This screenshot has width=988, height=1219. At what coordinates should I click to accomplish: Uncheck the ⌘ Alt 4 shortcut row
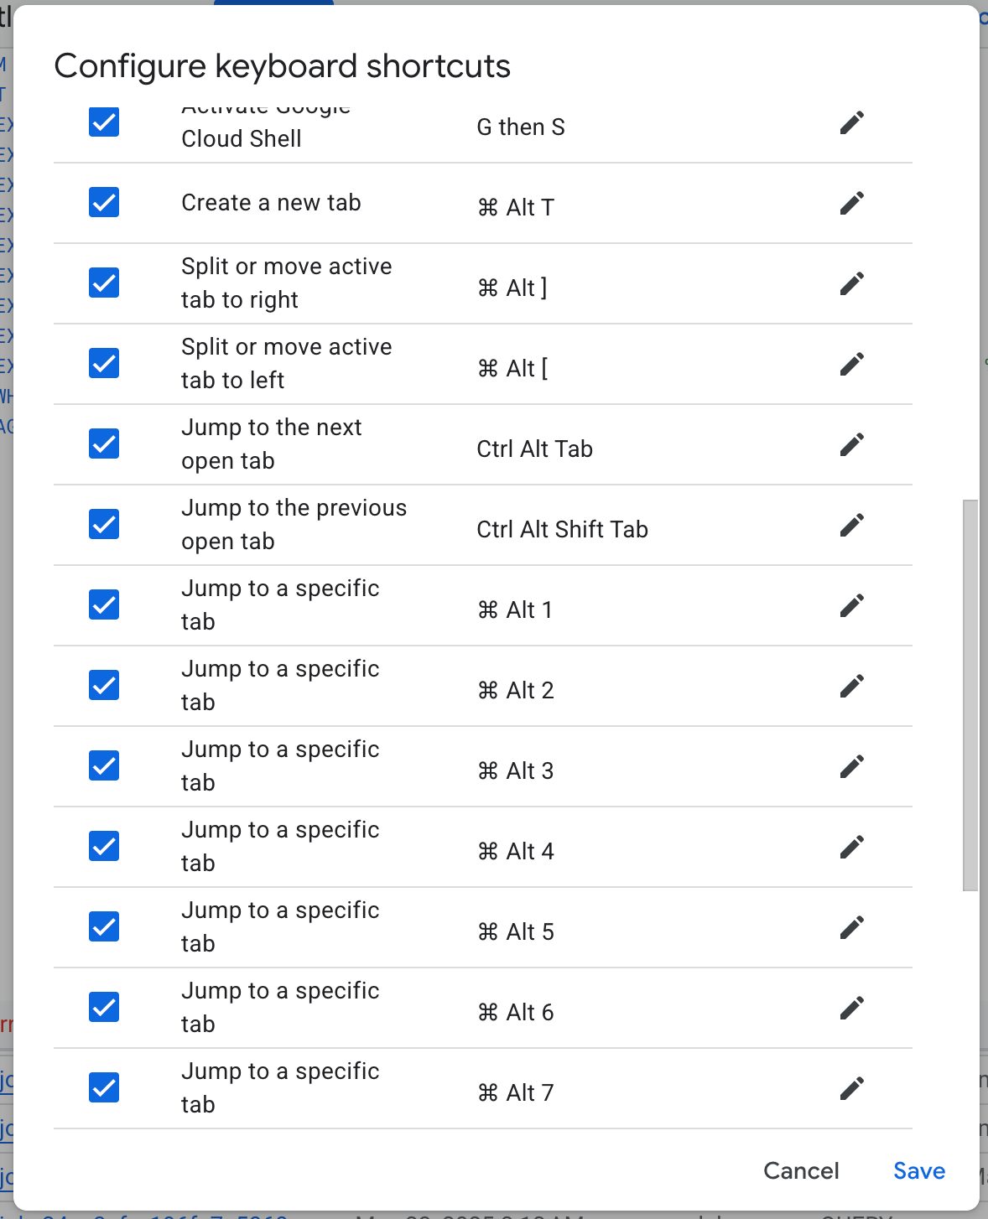point(104,846)
